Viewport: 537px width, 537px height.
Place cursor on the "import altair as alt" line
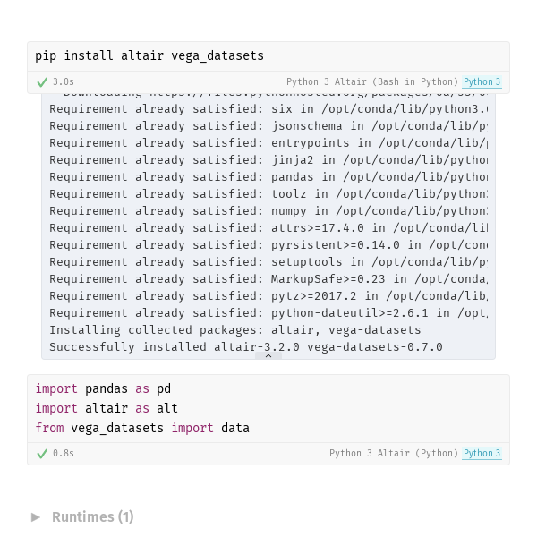coord(107,408)
